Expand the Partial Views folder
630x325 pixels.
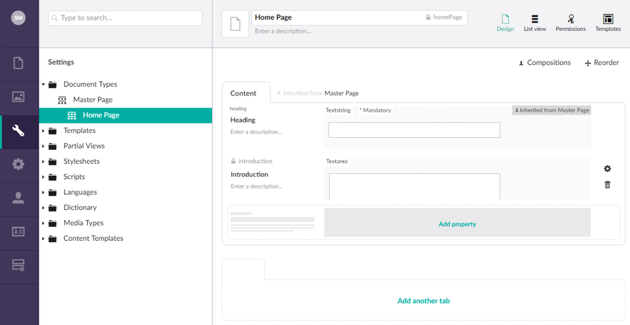tap(43, 146)
